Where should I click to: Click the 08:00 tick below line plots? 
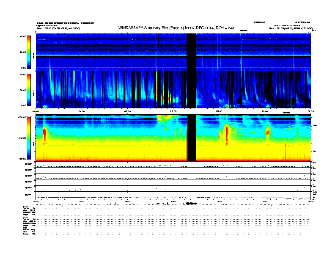(128, 201)
